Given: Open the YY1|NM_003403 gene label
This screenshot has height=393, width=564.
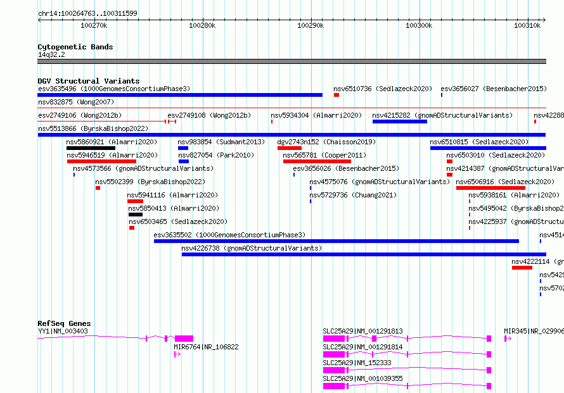Looking at the screenshot, I should coord(63,331).
